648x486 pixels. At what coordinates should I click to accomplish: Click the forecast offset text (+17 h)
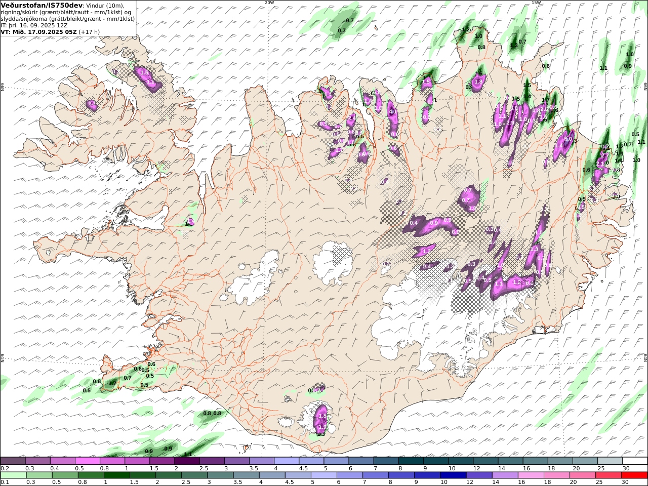[89, 31]
